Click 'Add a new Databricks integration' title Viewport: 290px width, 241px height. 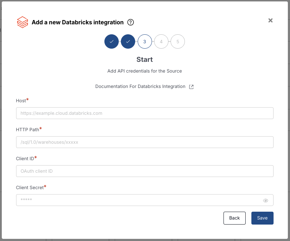coord(78,22)
